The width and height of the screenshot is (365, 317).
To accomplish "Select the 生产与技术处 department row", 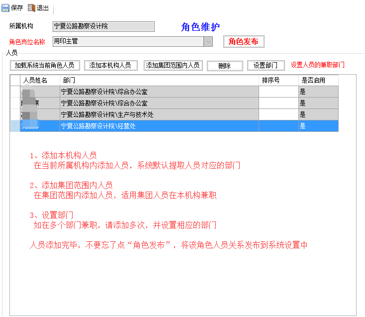I will 159,114.
